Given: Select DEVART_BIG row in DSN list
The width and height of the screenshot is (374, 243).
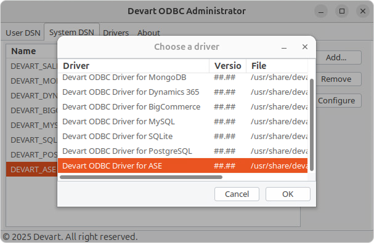Looking at the screenshot, I should tap(32, 110).
